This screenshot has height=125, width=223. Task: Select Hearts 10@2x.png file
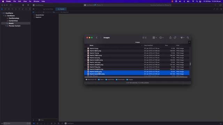(137, 56)
